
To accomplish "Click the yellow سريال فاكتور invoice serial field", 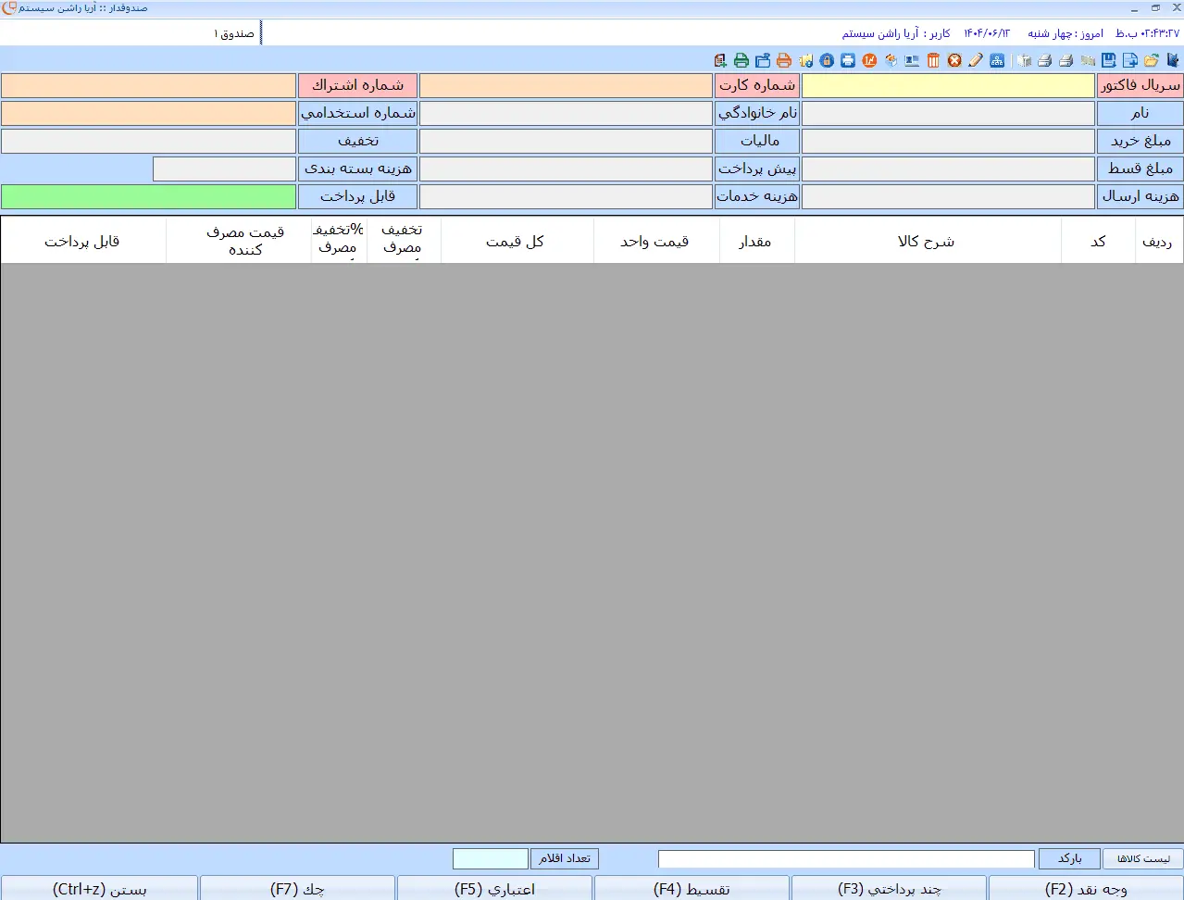I will 948,86.
